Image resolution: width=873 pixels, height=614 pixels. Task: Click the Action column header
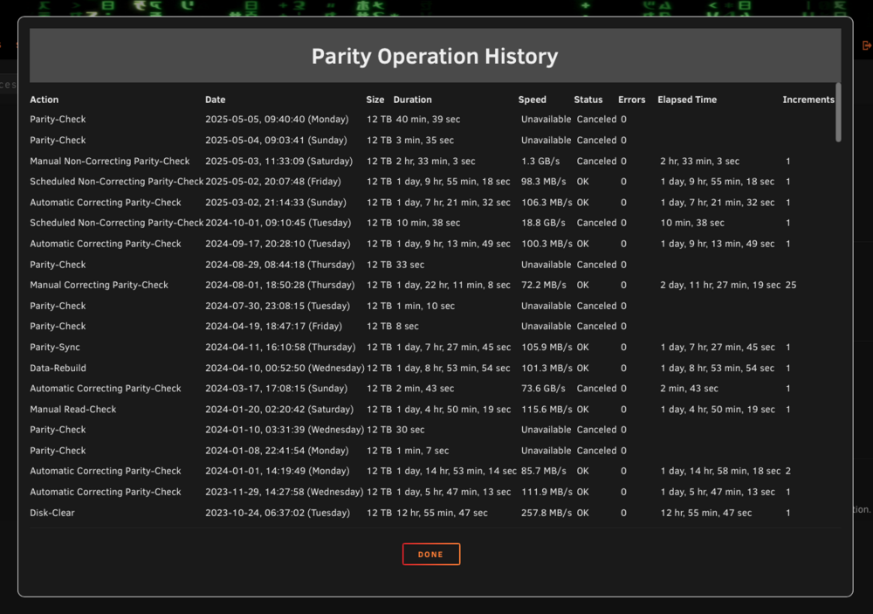pyautogui.click(x=44, y=100)
